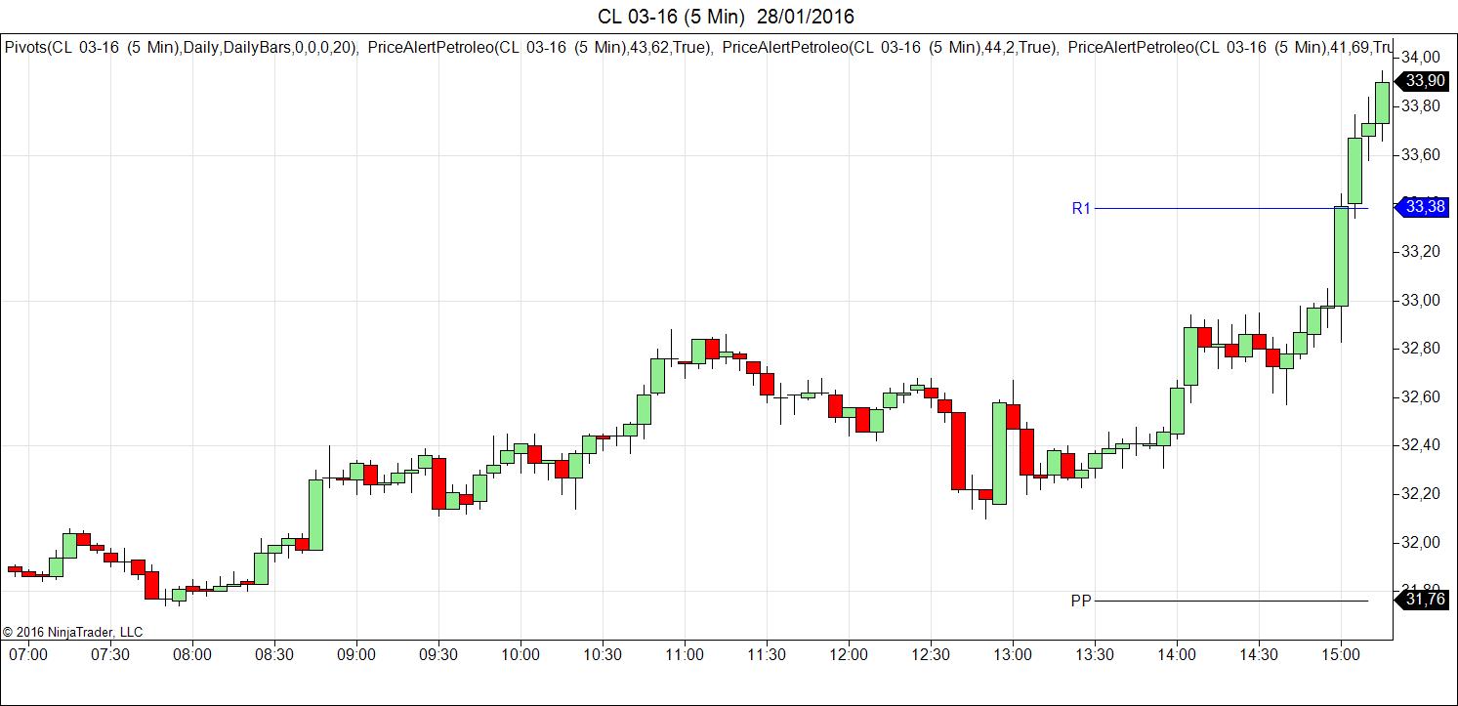1458x706 pixels.
Task: Click the 12:30 time axis label
Action: pos(931,654)
